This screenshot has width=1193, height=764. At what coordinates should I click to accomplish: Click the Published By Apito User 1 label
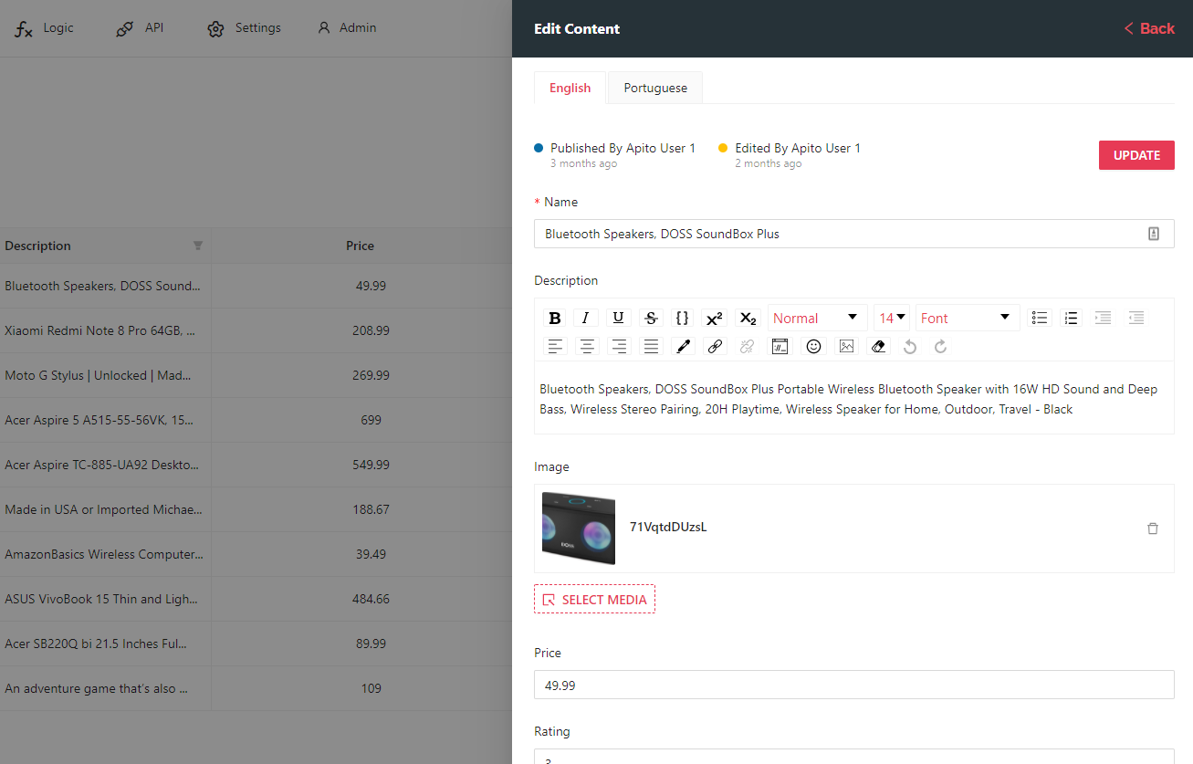[x=623, y=148]
